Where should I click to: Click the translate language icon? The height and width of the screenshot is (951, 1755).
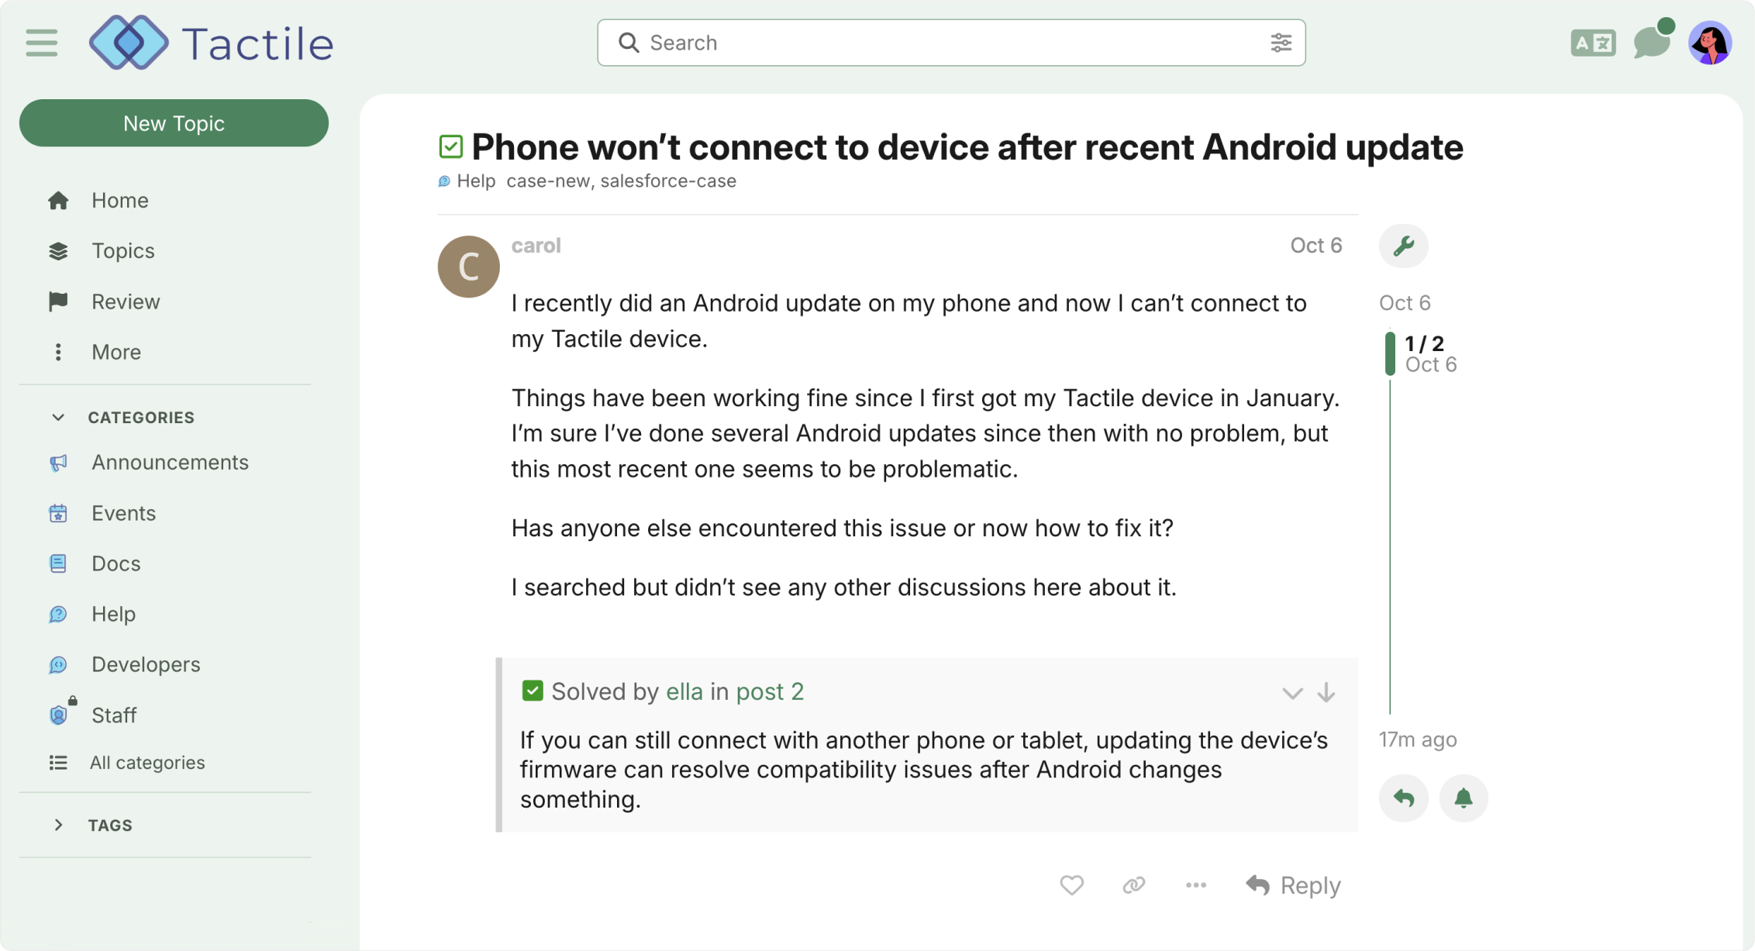pyautogui.click(x=1592, y=43)
